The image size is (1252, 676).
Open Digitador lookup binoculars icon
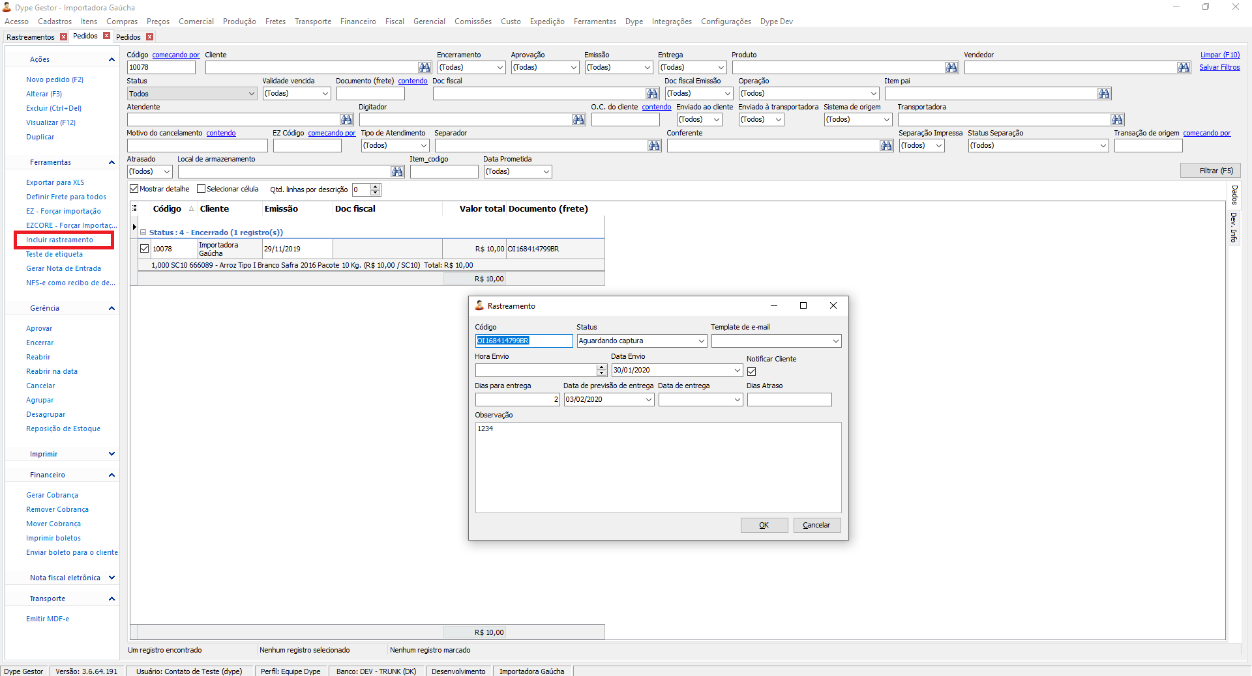(578, 120)
